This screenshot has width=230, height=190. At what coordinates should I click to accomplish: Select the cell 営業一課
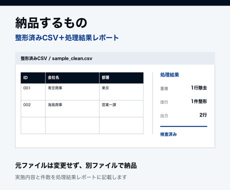tap(121, 108)
